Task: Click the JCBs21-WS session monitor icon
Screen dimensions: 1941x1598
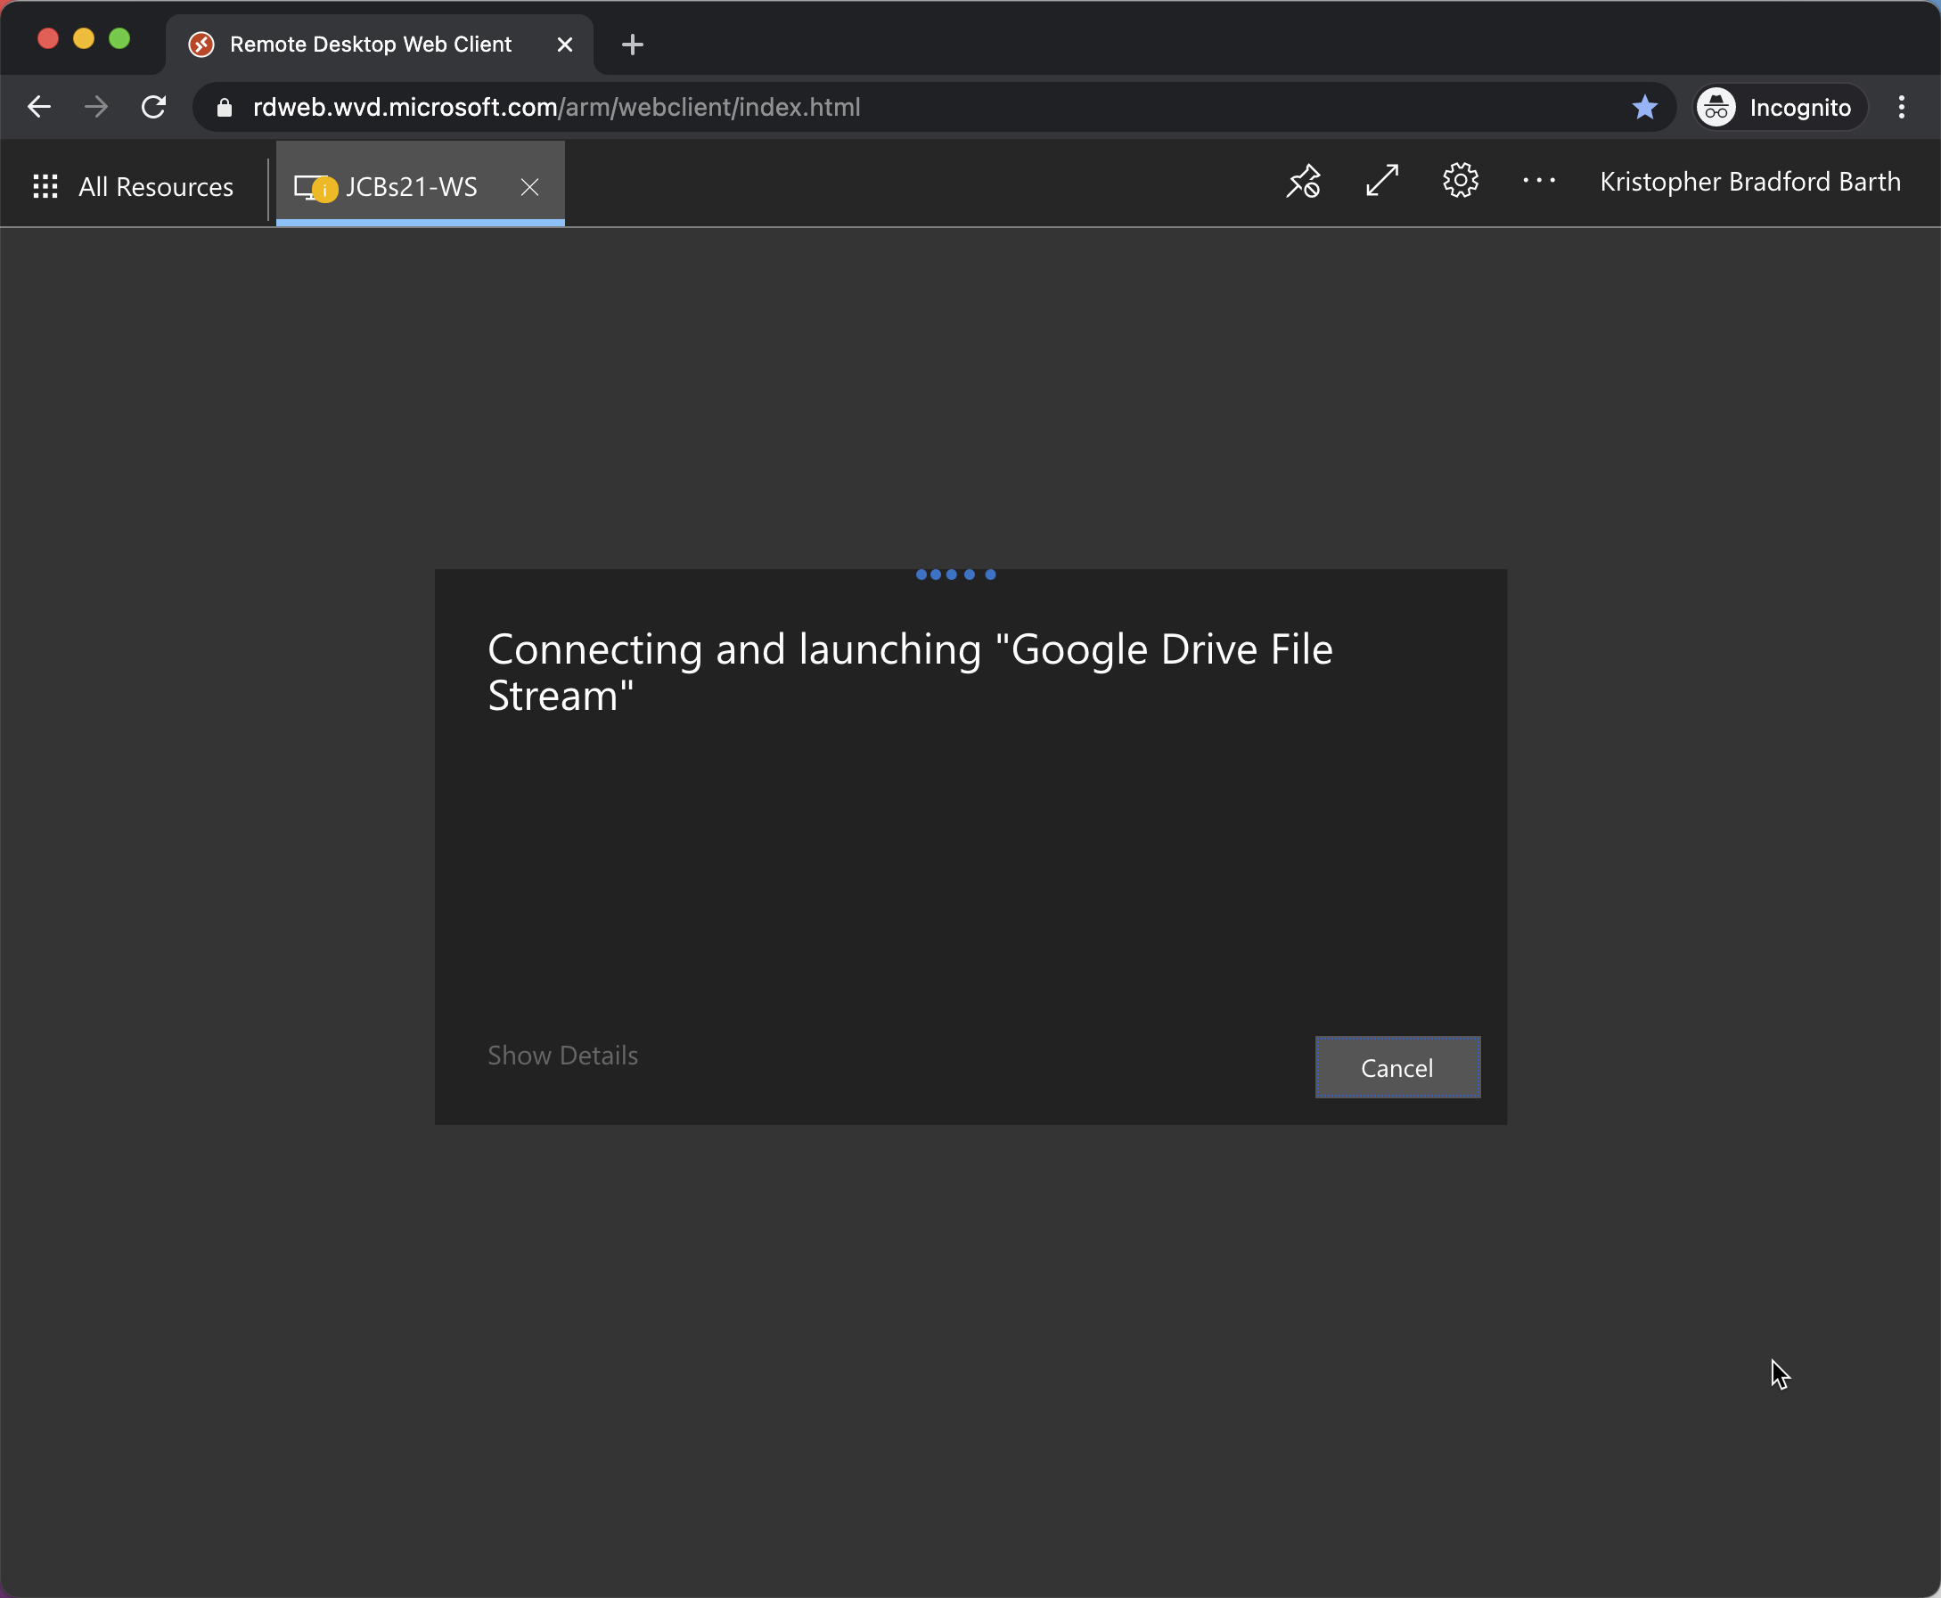Action: pos(315,187)
